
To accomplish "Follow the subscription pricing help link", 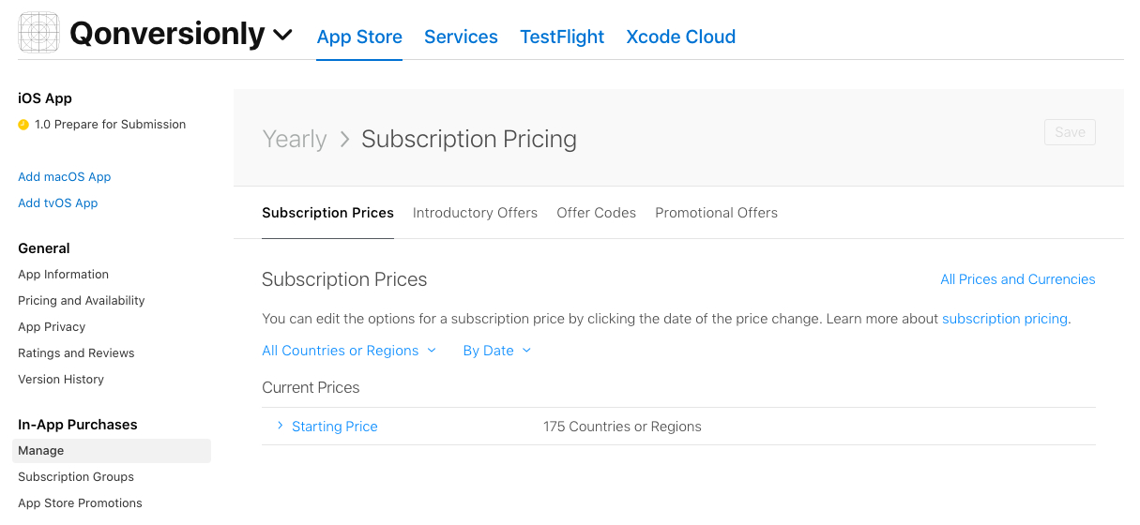I will coord(1005,319).
